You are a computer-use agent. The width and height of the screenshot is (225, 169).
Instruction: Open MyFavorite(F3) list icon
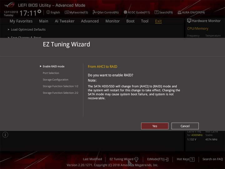tap(67, 12)
